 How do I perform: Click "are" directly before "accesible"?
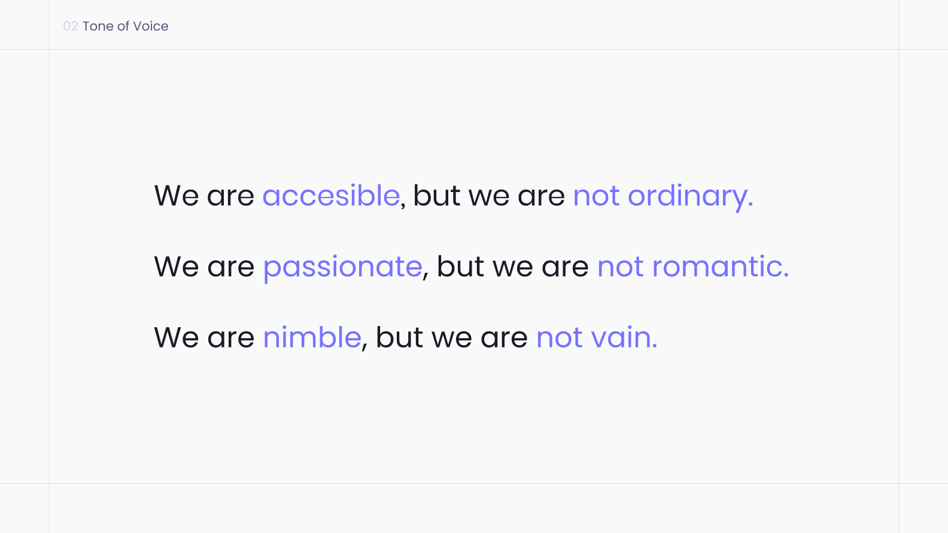tap(230, 198)
